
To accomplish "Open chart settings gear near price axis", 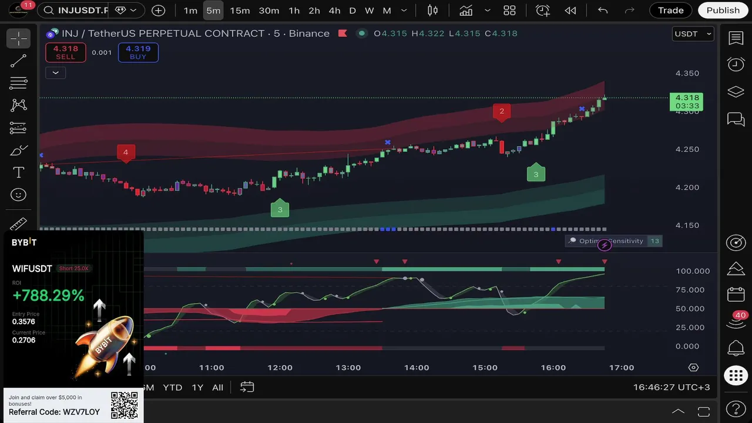I will click(x=694, y=368).
